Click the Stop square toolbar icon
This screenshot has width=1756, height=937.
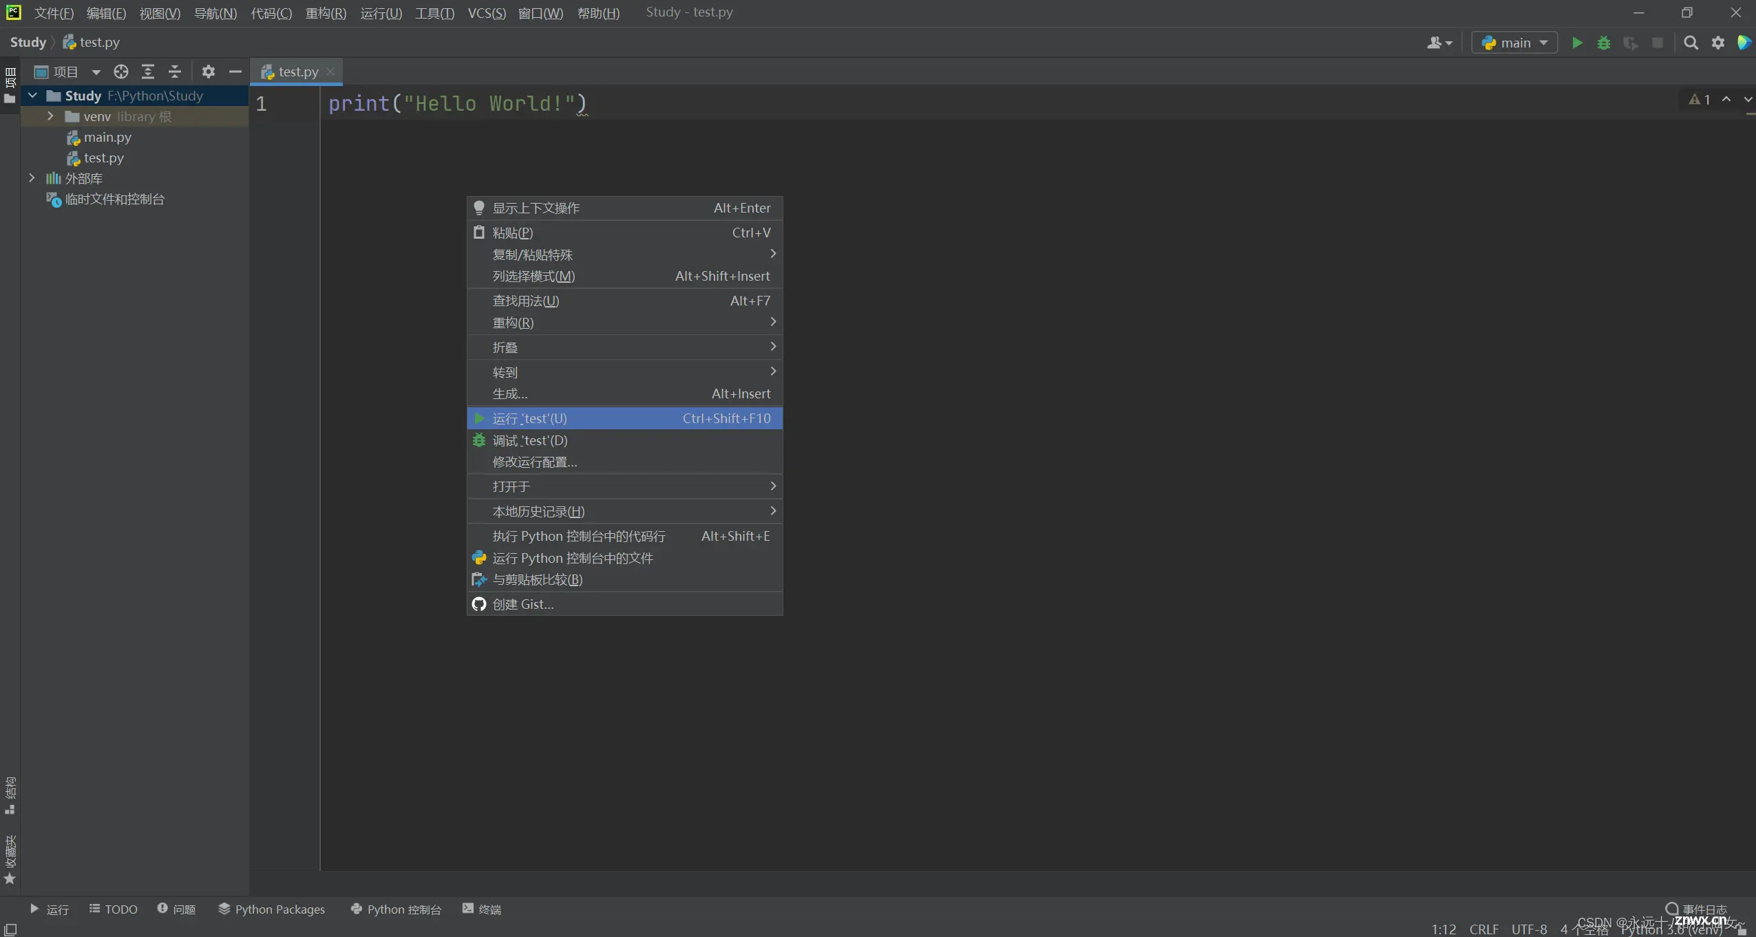1658,43
